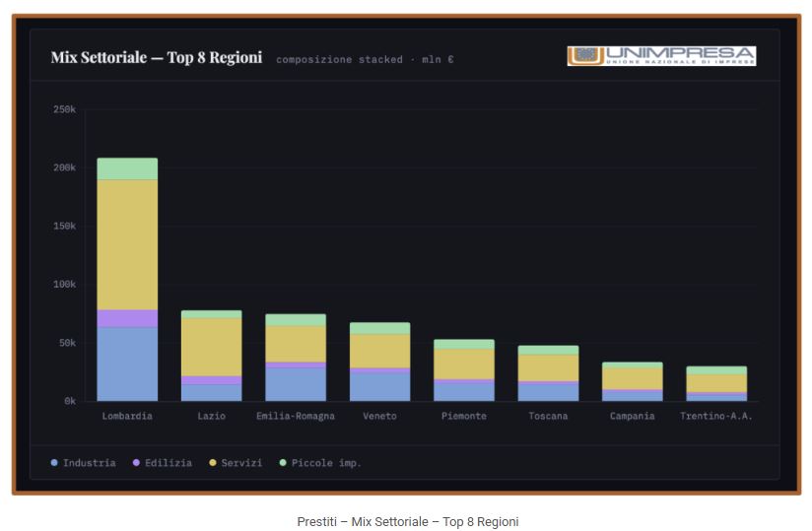The height and width of the screenshot is (531, 812).
Task: Select Lazio's yellow Servizi bar segment
Action: (x=211, y=347)
